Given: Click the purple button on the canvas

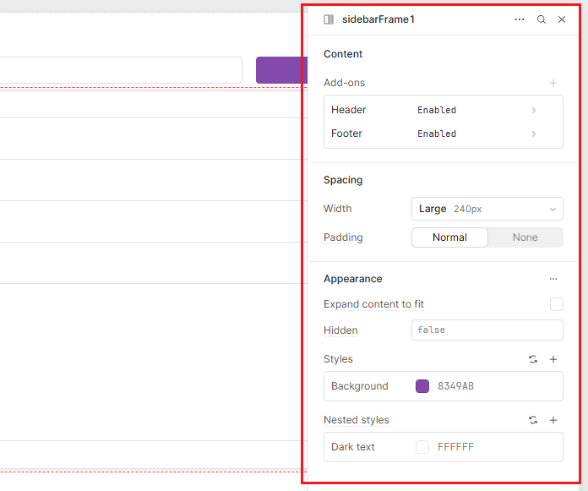Looking at the screenshot, I should pyautogui.click(x=281, y=70).
